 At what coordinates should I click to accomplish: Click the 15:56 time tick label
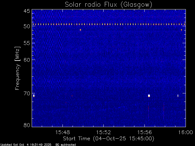(x=144, y=132)
